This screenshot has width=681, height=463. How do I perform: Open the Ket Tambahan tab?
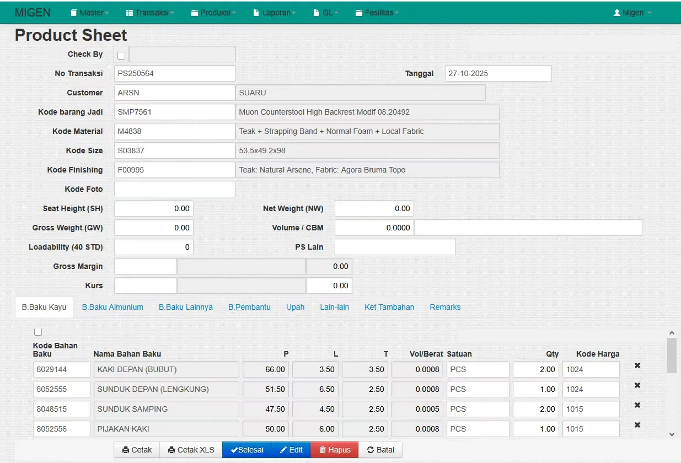(389, 307)
